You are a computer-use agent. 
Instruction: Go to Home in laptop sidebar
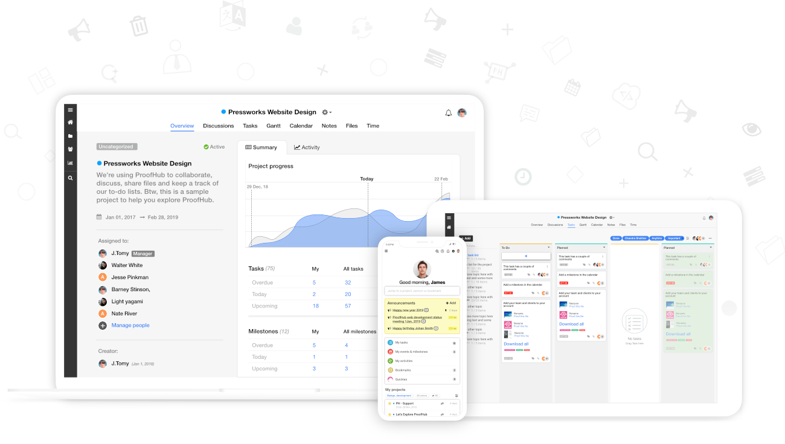(71, 123)
